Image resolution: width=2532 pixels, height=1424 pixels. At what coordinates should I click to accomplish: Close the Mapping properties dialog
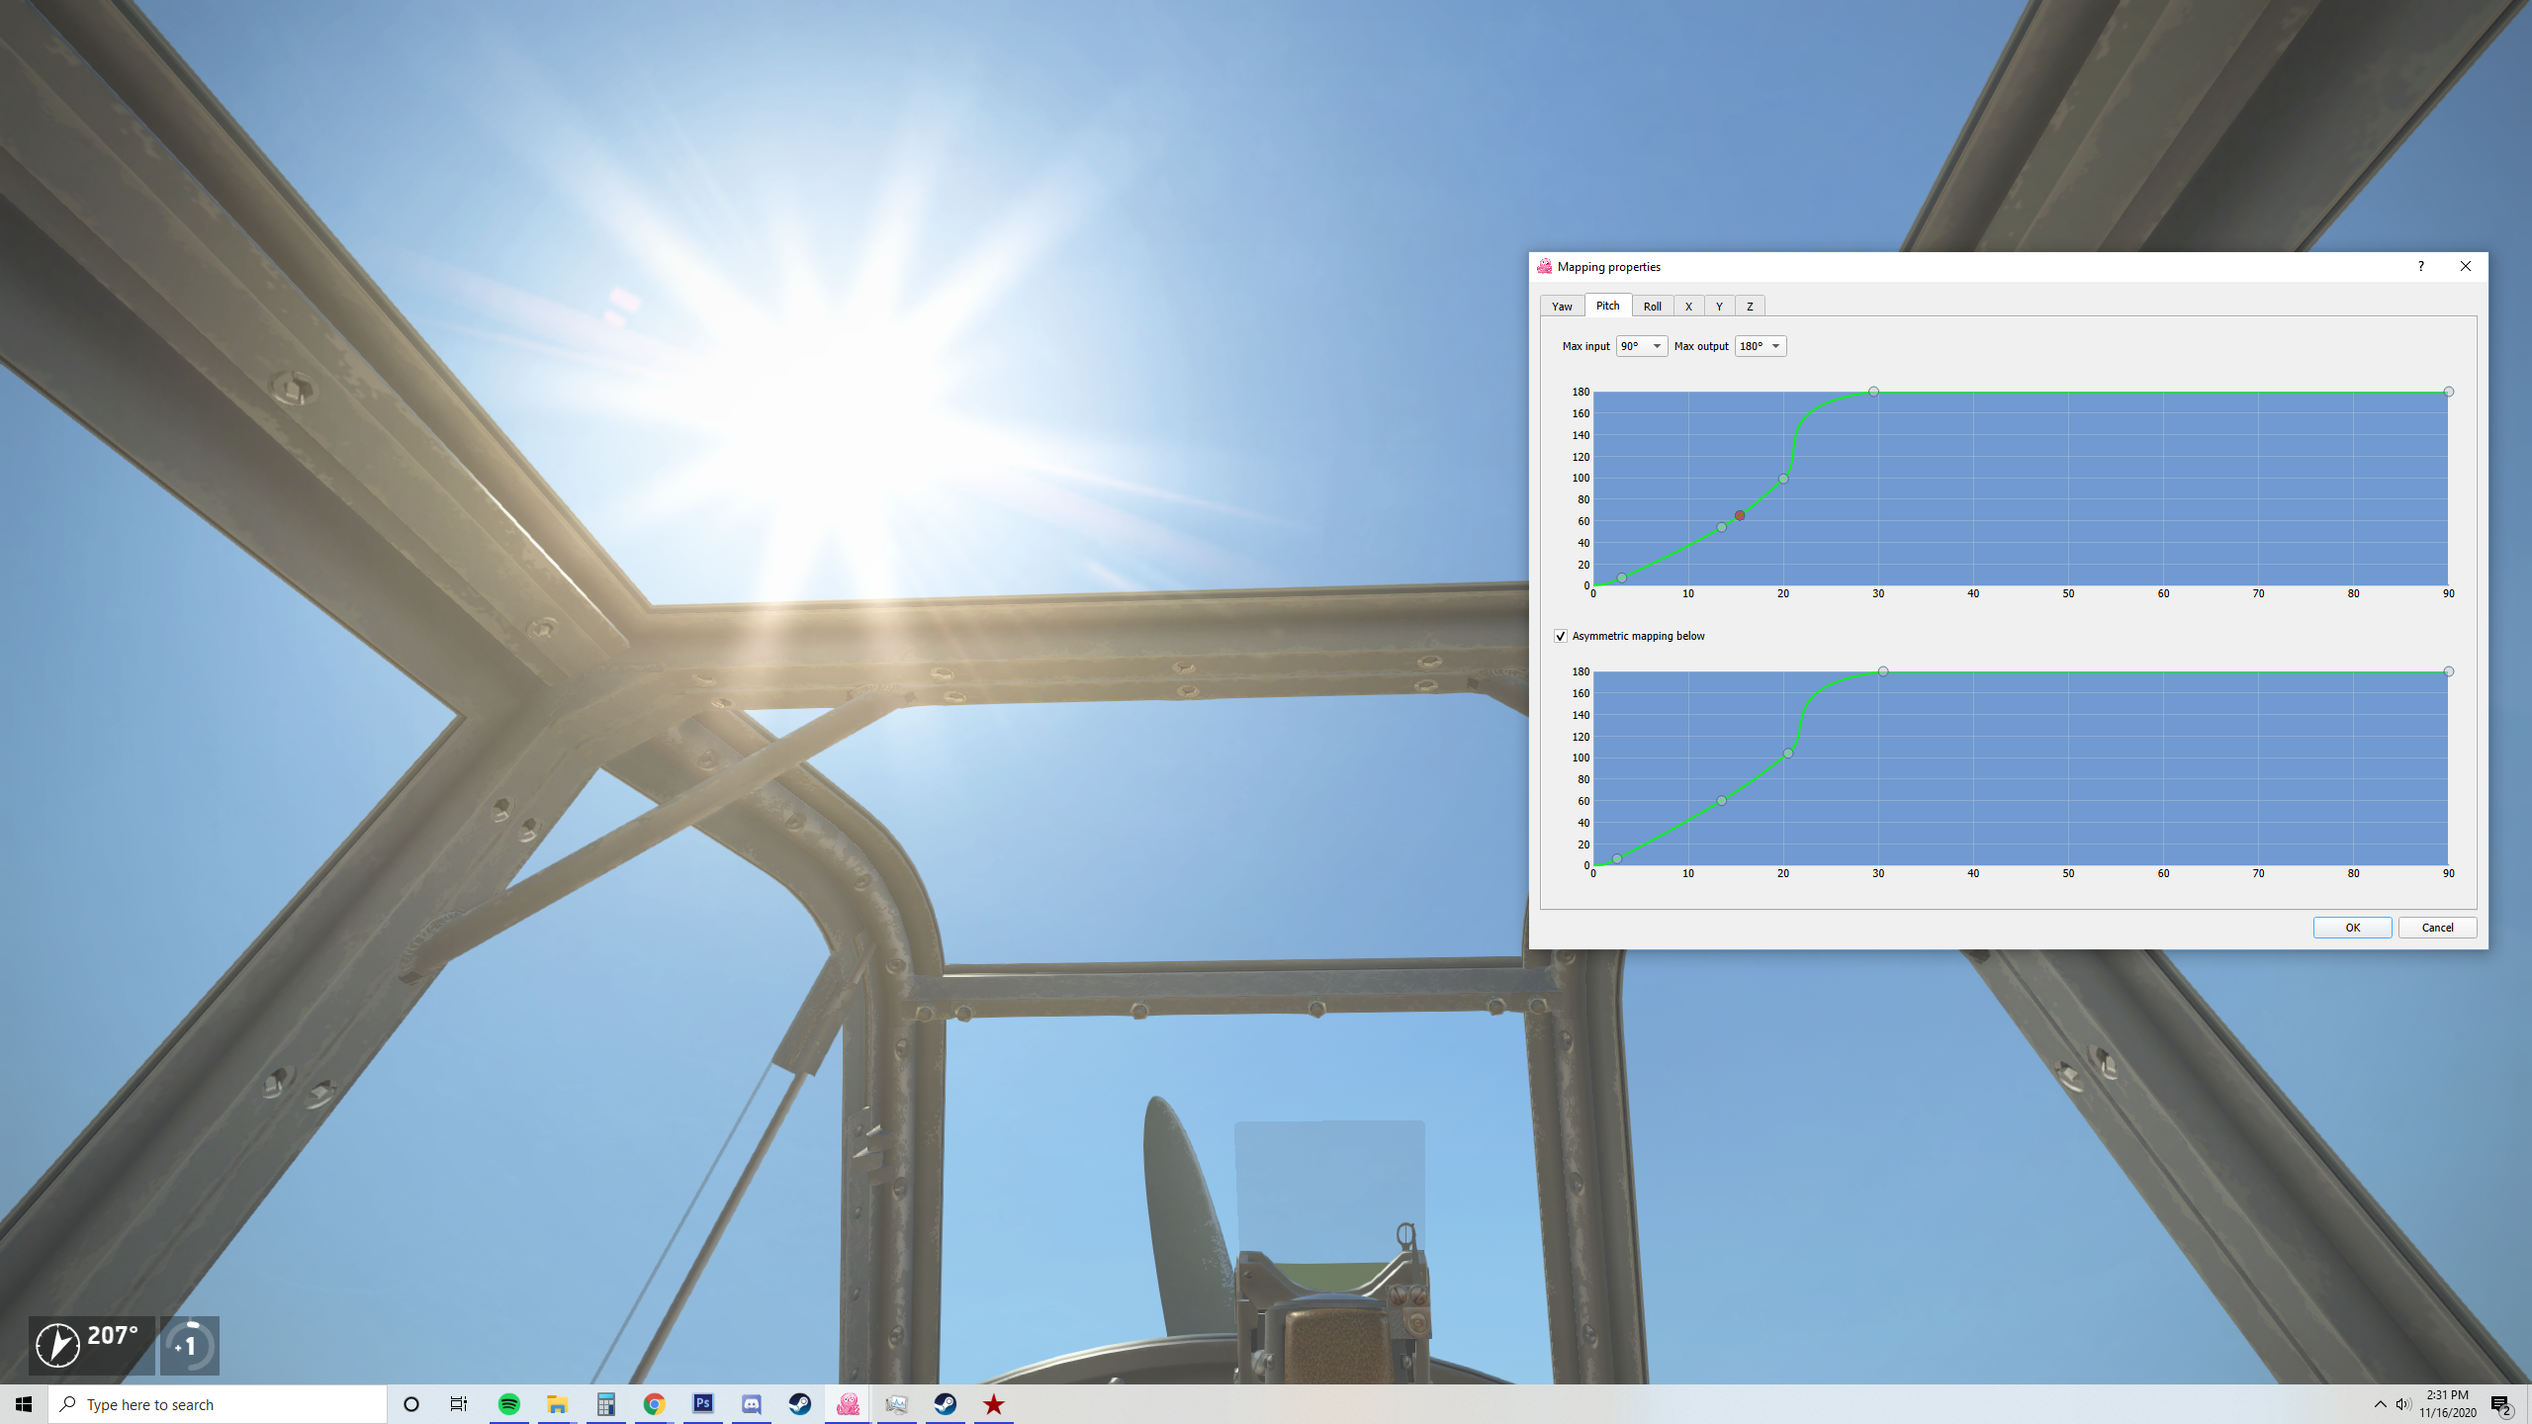(2465, 266)
